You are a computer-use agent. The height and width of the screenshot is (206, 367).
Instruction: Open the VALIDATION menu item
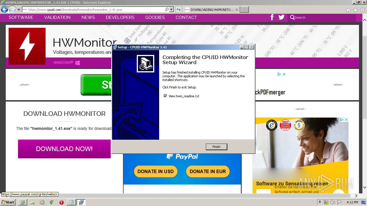coord(57,17)
